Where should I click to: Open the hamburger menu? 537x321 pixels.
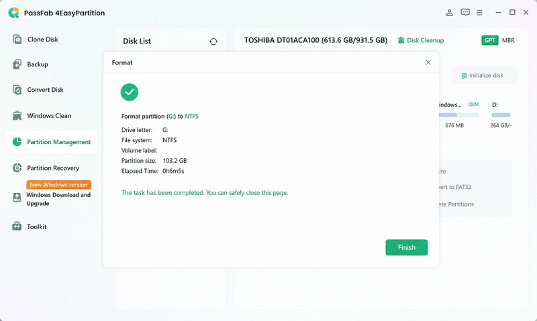pyautogui.click(x=479, y=13)
